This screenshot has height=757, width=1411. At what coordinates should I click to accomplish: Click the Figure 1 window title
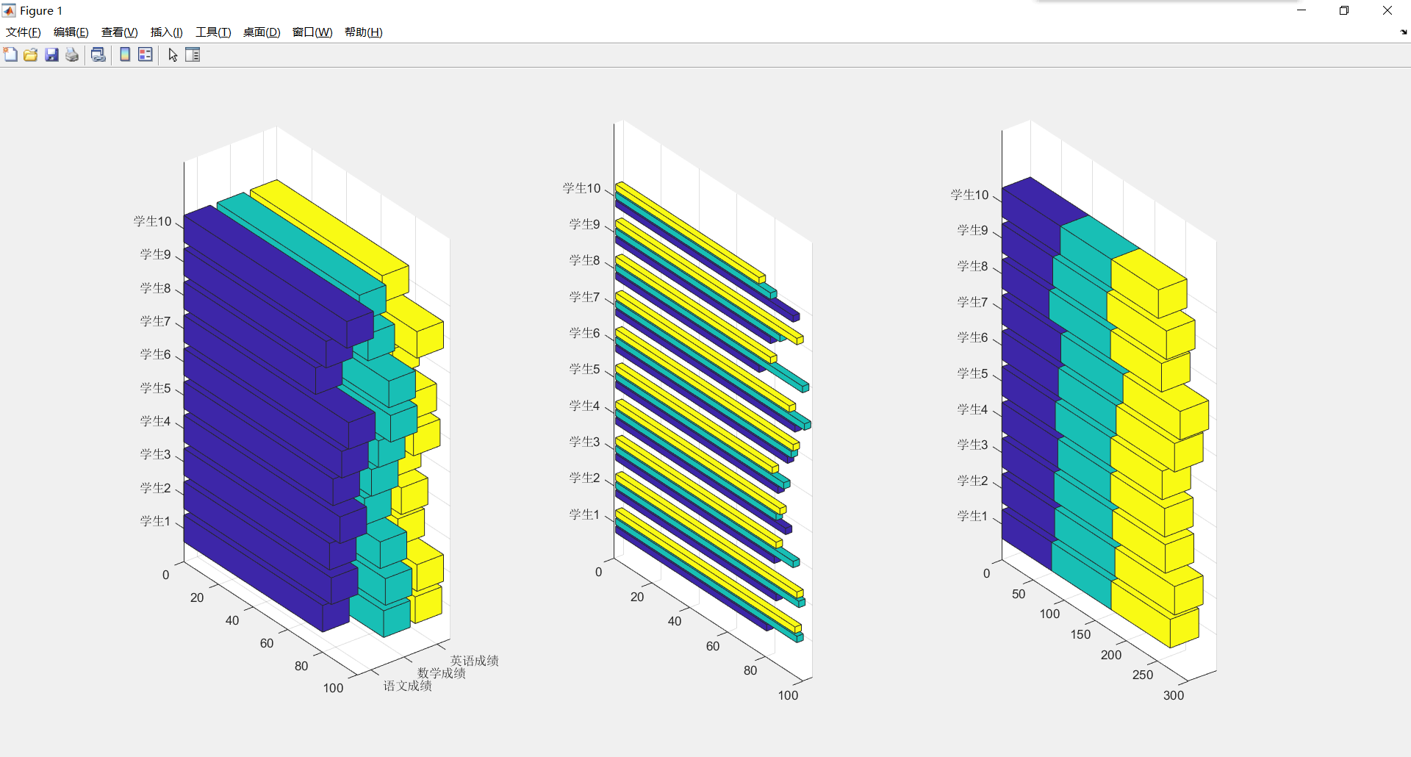pyautogui.click(x=41, y=10)
